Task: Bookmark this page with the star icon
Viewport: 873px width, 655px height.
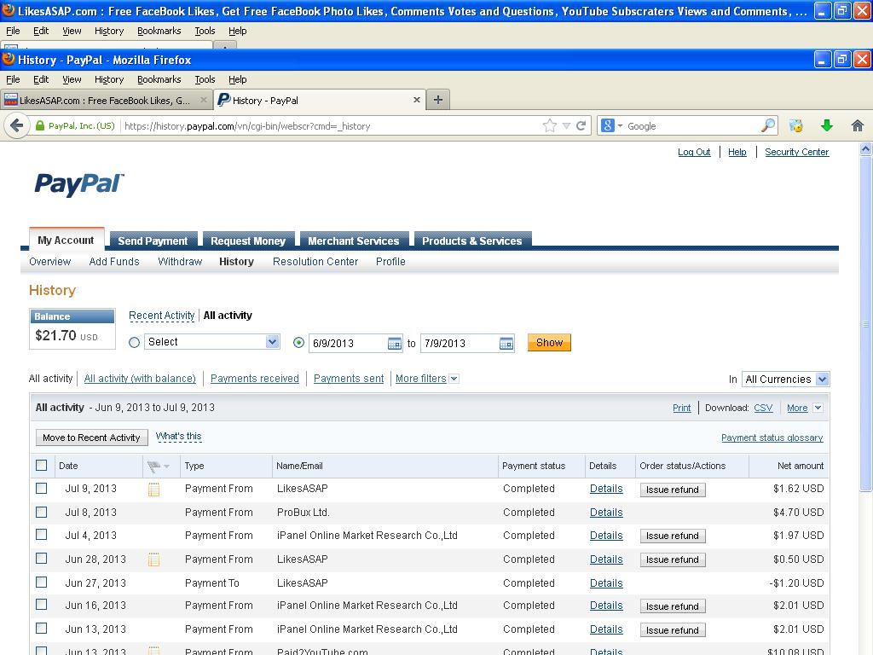Action: 550,126
